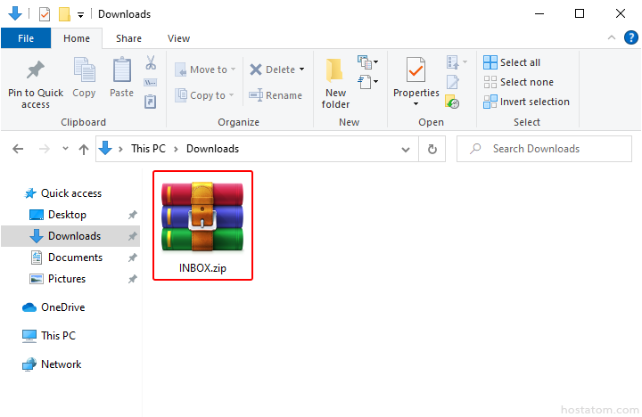
Task: Click the title bar New folder quick icon
Action: (x=64, y=14)
